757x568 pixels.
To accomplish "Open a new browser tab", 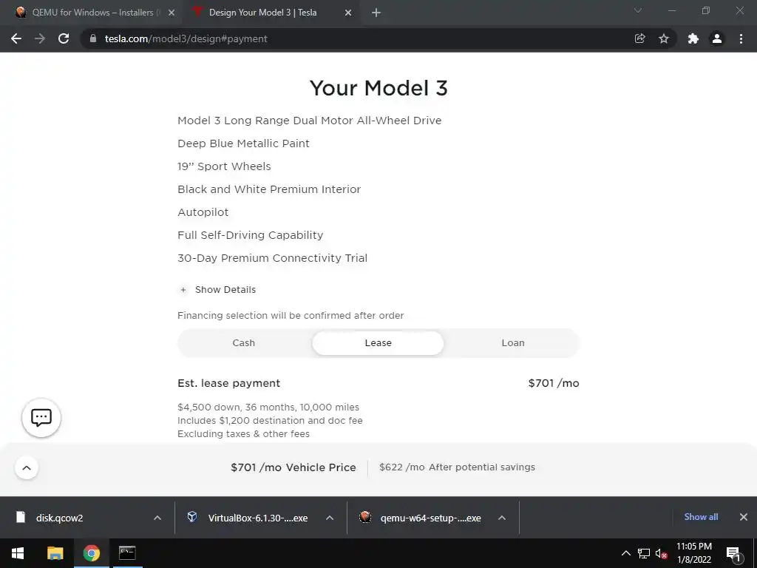I will tap(376, 13).
